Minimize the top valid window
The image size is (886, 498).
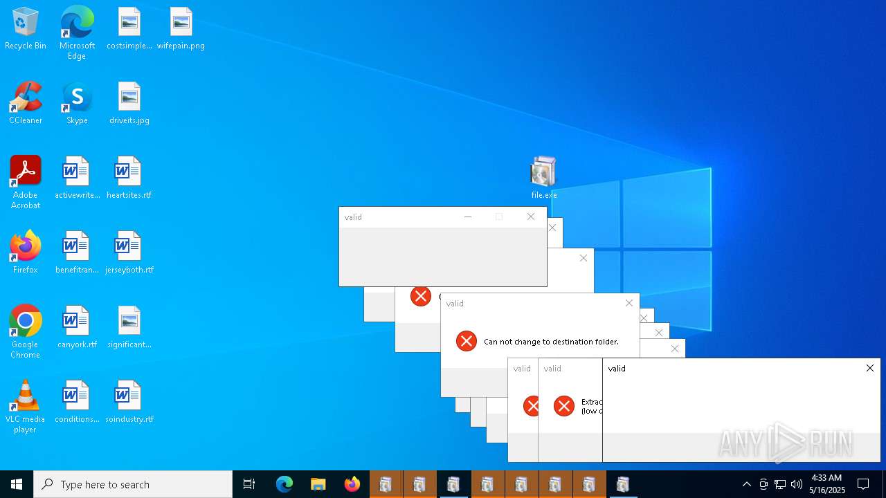tap(468, 216)
